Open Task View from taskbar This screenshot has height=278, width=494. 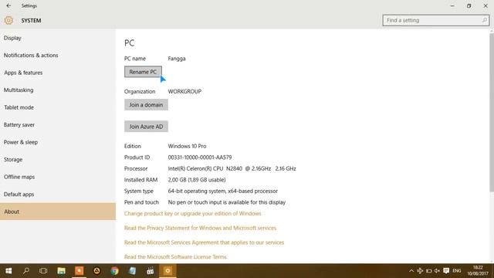click(x=43, y=271)
